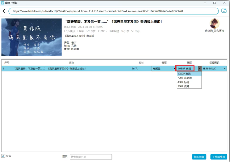Open the H.264/AVC codec dropdown
The image size is (230, 162).
click(214, 68)
